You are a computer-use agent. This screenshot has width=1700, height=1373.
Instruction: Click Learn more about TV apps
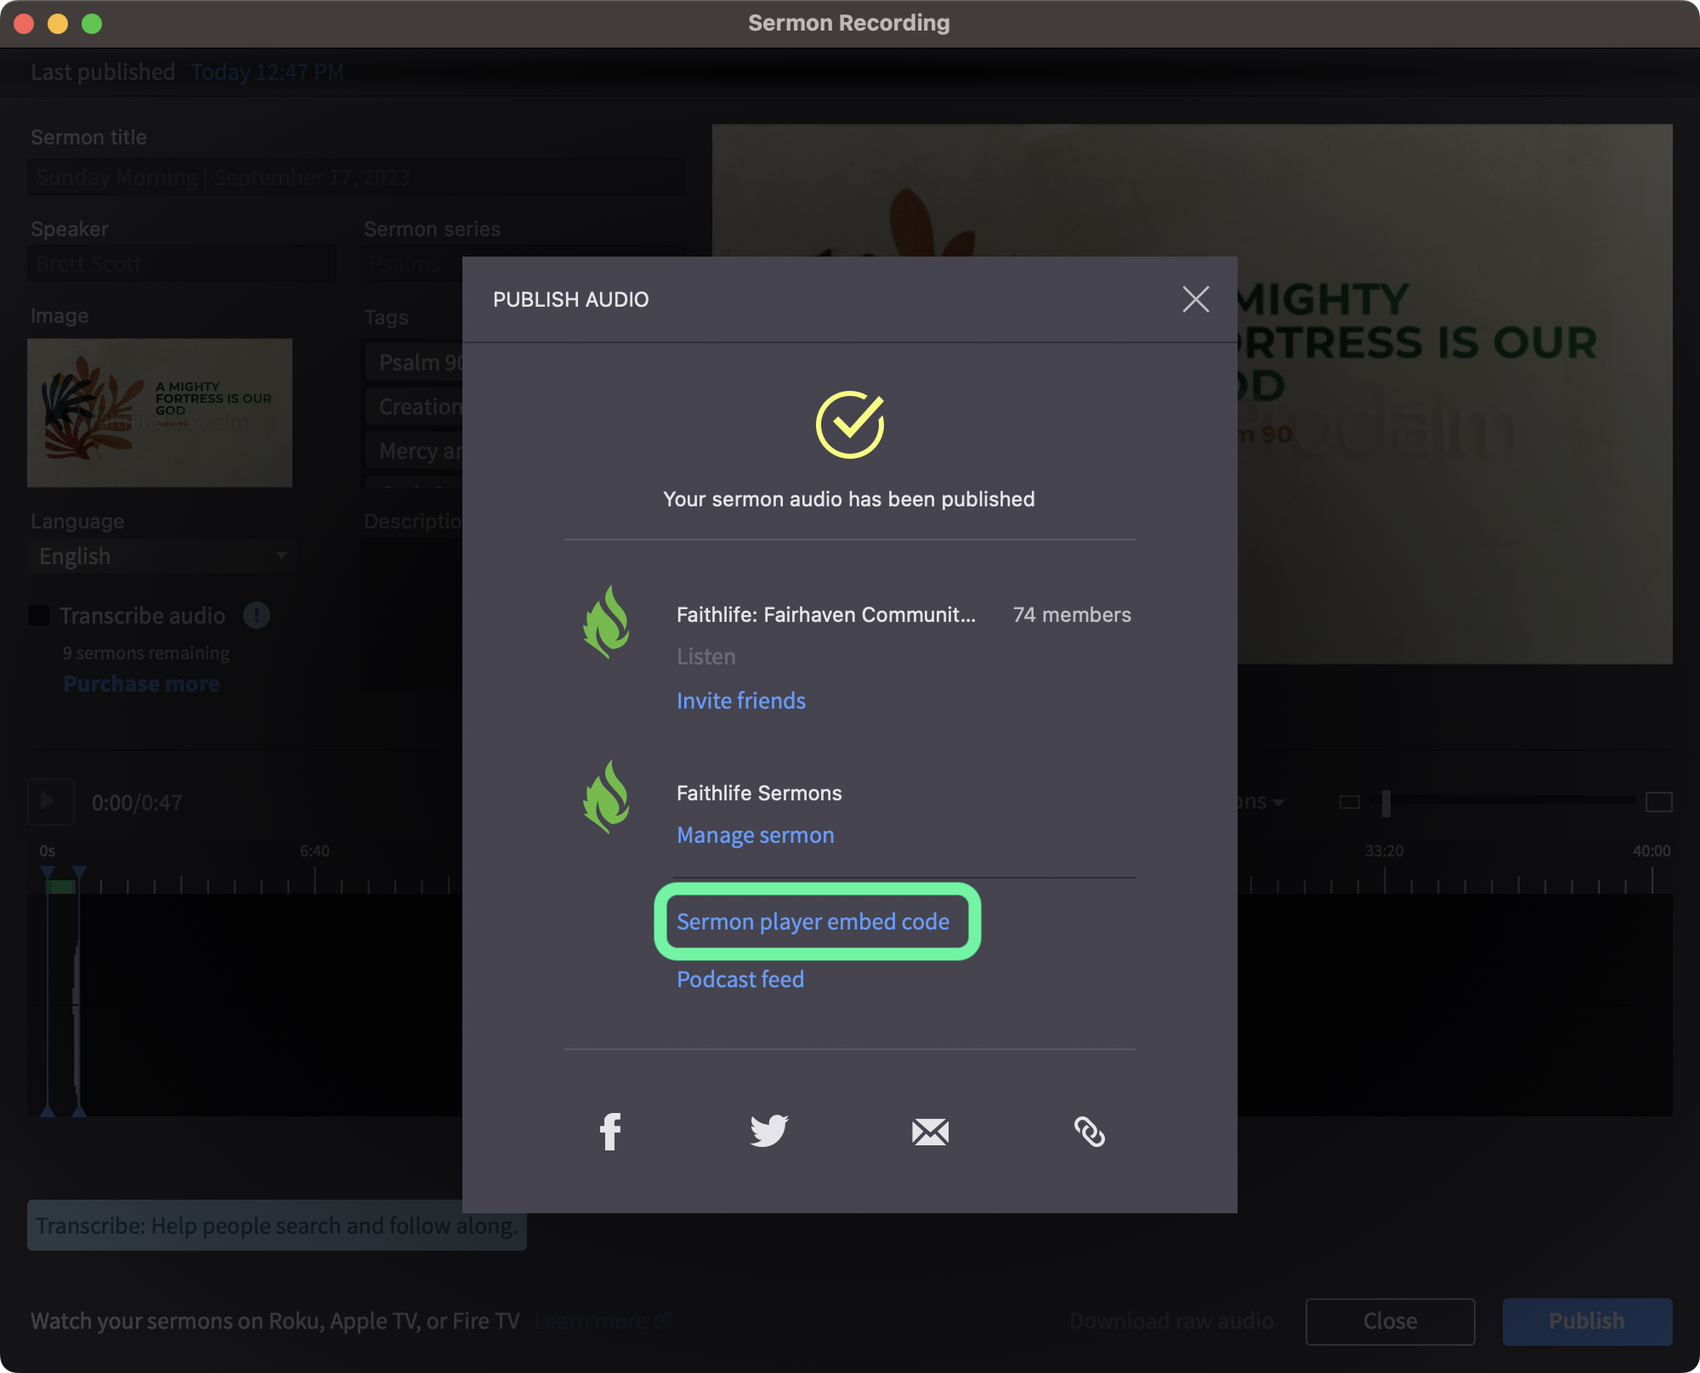[x=602, y=1321]
